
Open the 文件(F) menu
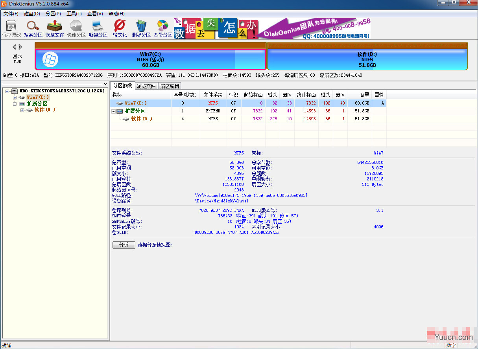[x=11, y=13]
